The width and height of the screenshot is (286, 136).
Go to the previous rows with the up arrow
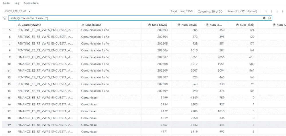272,11
